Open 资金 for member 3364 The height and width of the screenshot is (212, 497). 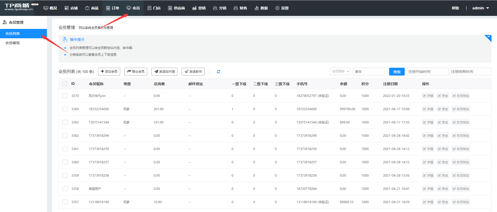pos(443,109)
